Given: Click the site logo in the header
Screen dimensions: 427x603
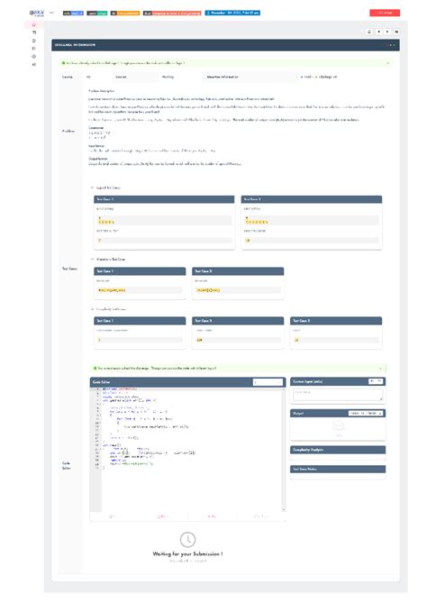Looking at the screenshot, I should pos(37,14).
